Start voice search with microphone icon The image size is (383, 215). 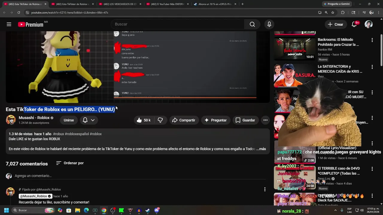tap(269, 24)
